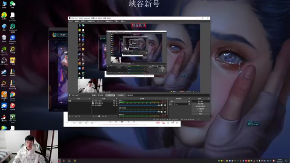Open OBS 设置 from the controls panel
290x163 pixels.
[x=200, y=111]
